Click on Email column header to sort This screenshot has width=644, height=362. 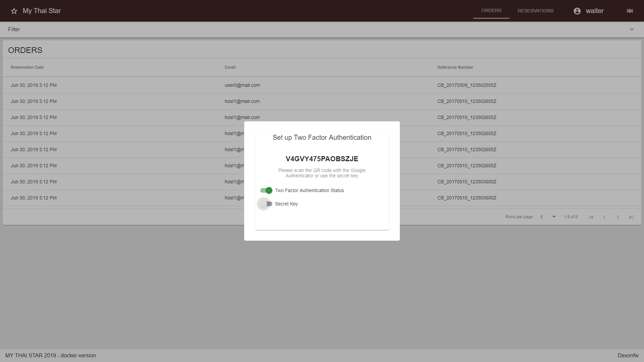(229, 67)
